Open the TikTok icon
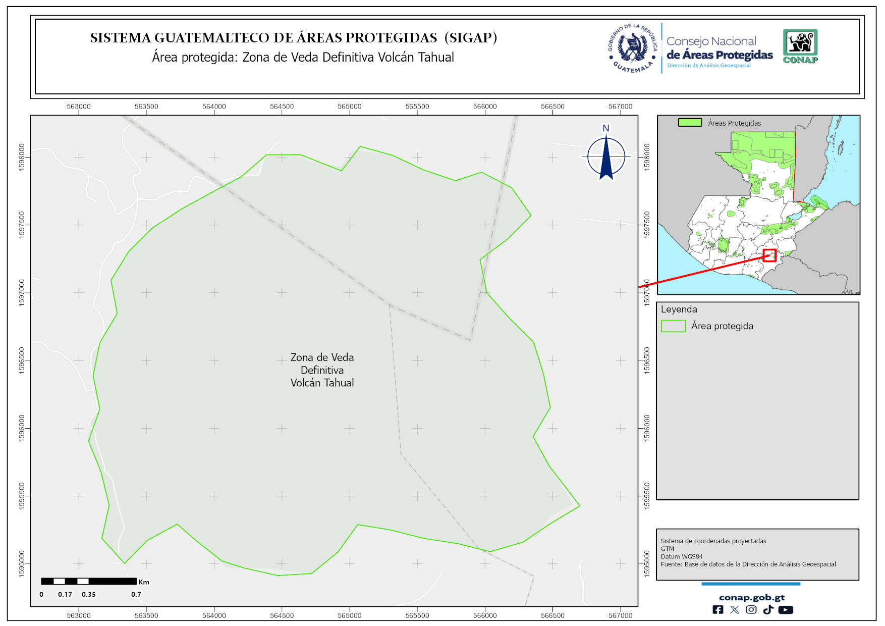The width and height of the screenshot is (885, 626). point(768,610)
